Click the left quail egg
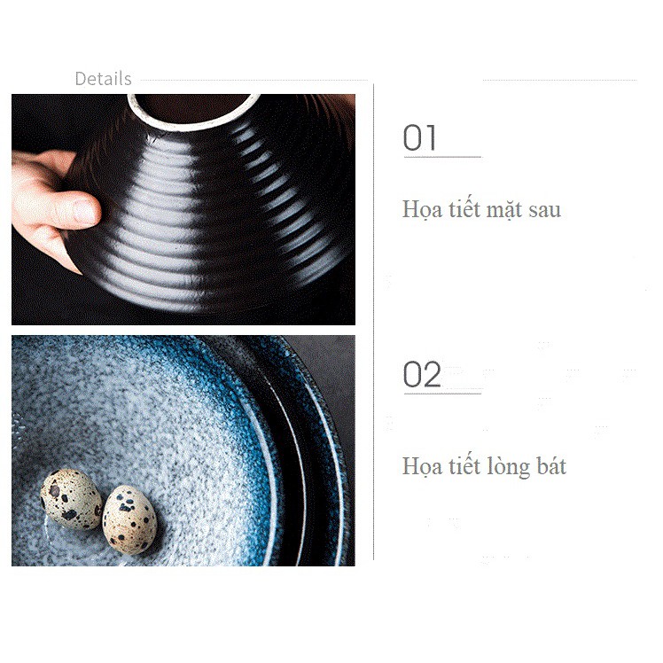Image resolution: width=663 pixels, height=663 pixels. (71, 499)
